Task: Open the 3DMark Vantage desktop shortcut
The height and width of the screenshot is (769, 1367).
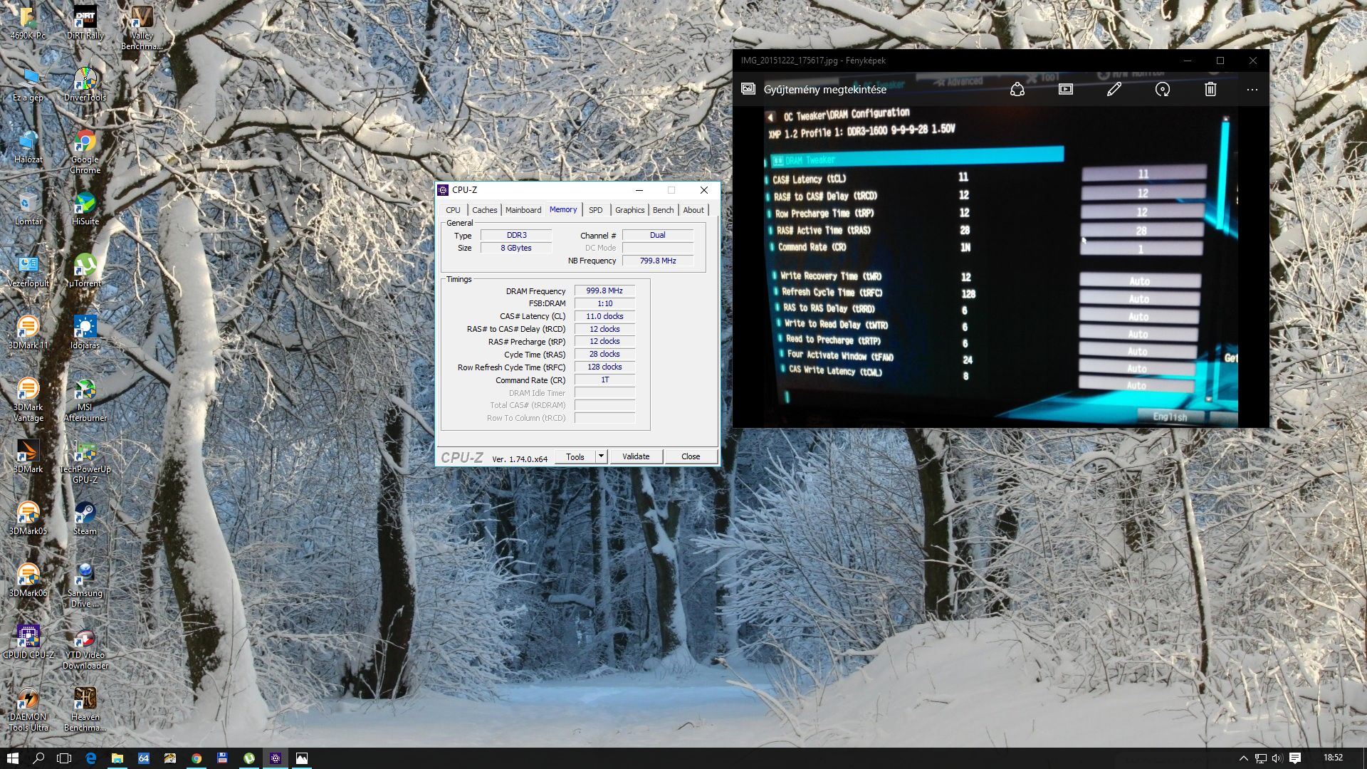Action: (x=28, y=399)
